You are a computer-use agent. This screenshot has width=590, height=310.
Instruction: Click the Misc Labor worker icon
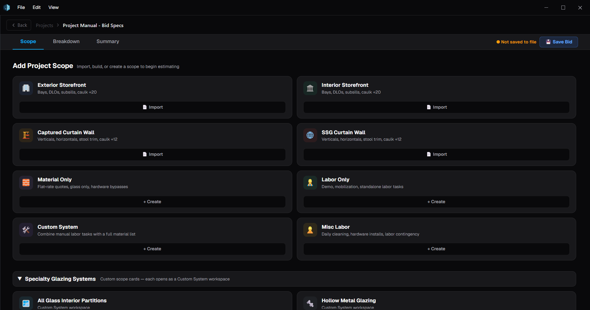310,230
